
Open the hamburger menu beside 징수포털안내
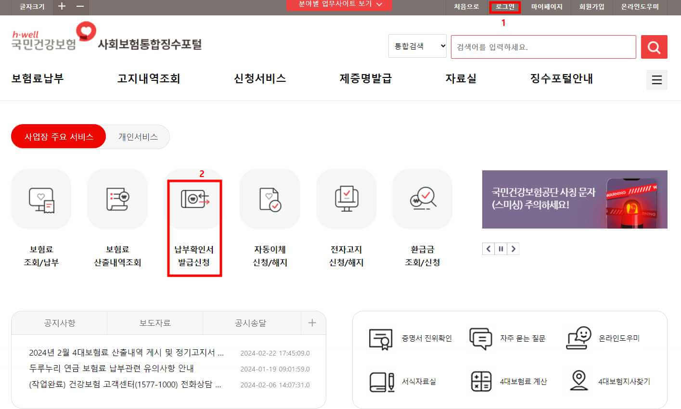click(x=656, y=79)
